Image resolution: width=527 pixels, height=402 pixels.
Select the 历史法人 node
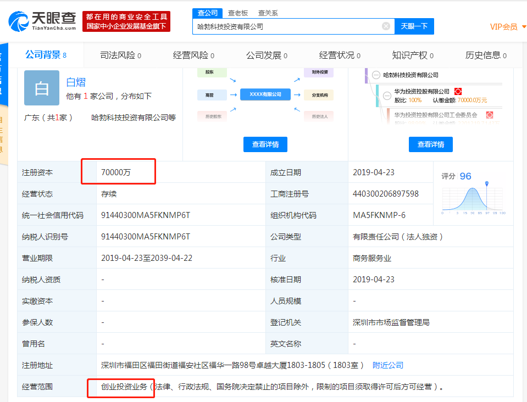320,116
